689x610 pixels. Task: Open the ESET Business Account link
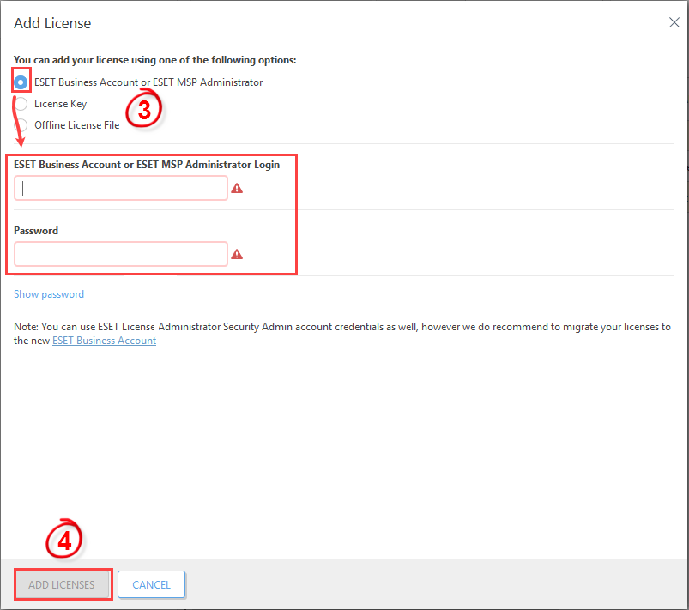click(x=104, y=341)
